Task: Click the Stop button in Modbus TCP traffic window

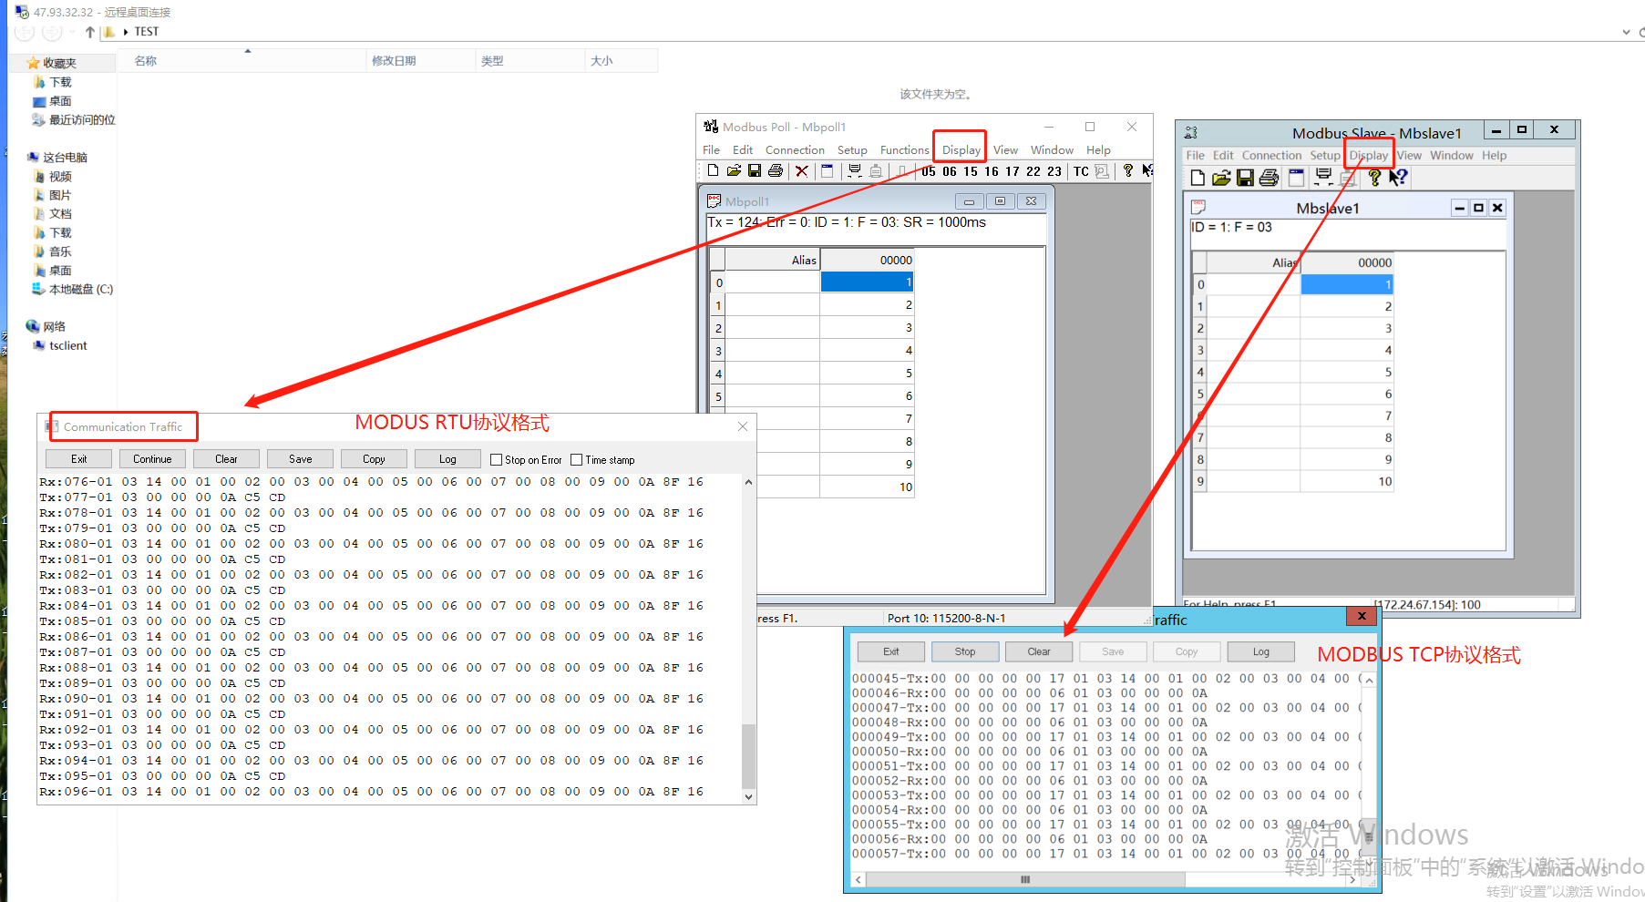Action: coord(965,651)
